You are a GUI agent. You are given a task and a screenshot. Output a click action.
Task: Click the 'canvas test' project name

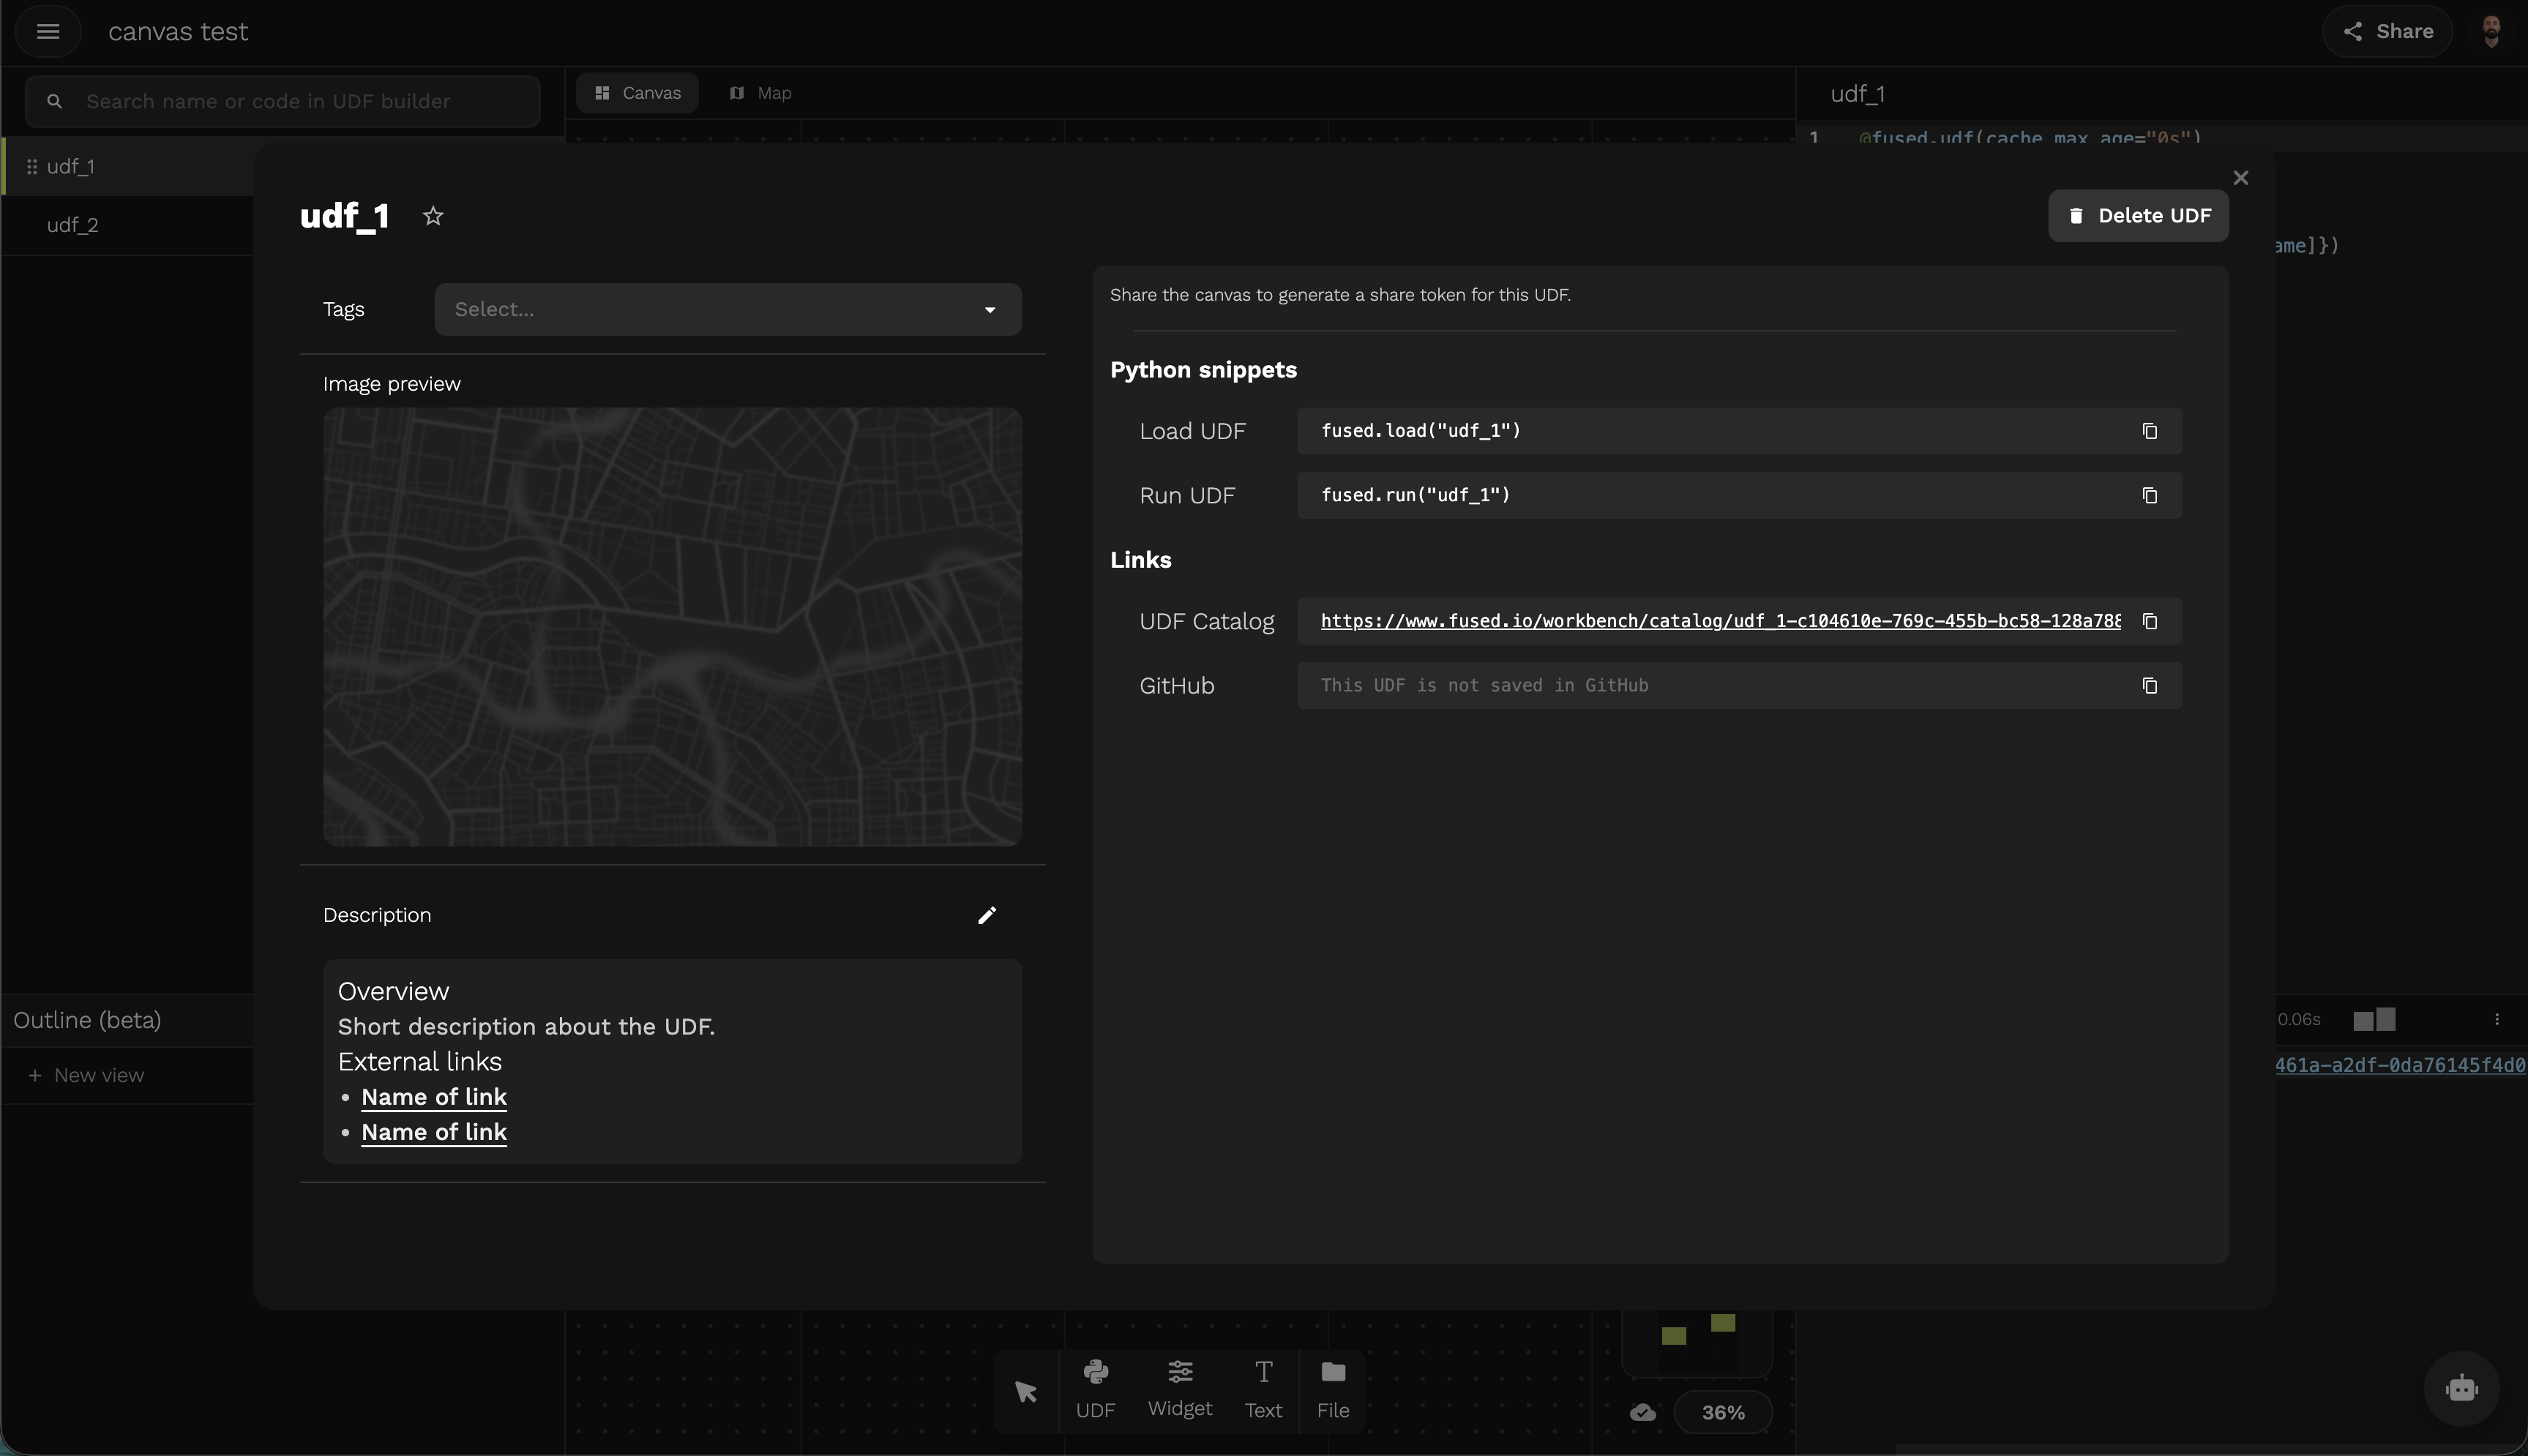click(178, 32)
